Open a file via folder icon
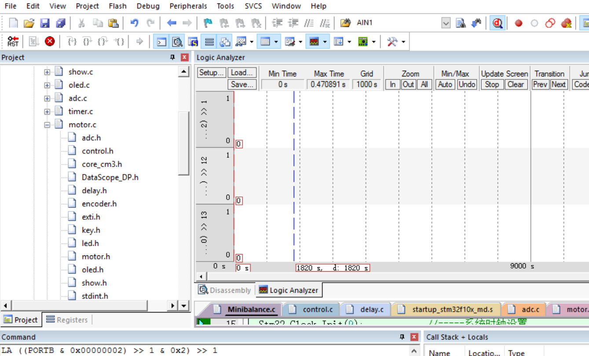This screenshot has height=356, width=589. tap(29, 23)
